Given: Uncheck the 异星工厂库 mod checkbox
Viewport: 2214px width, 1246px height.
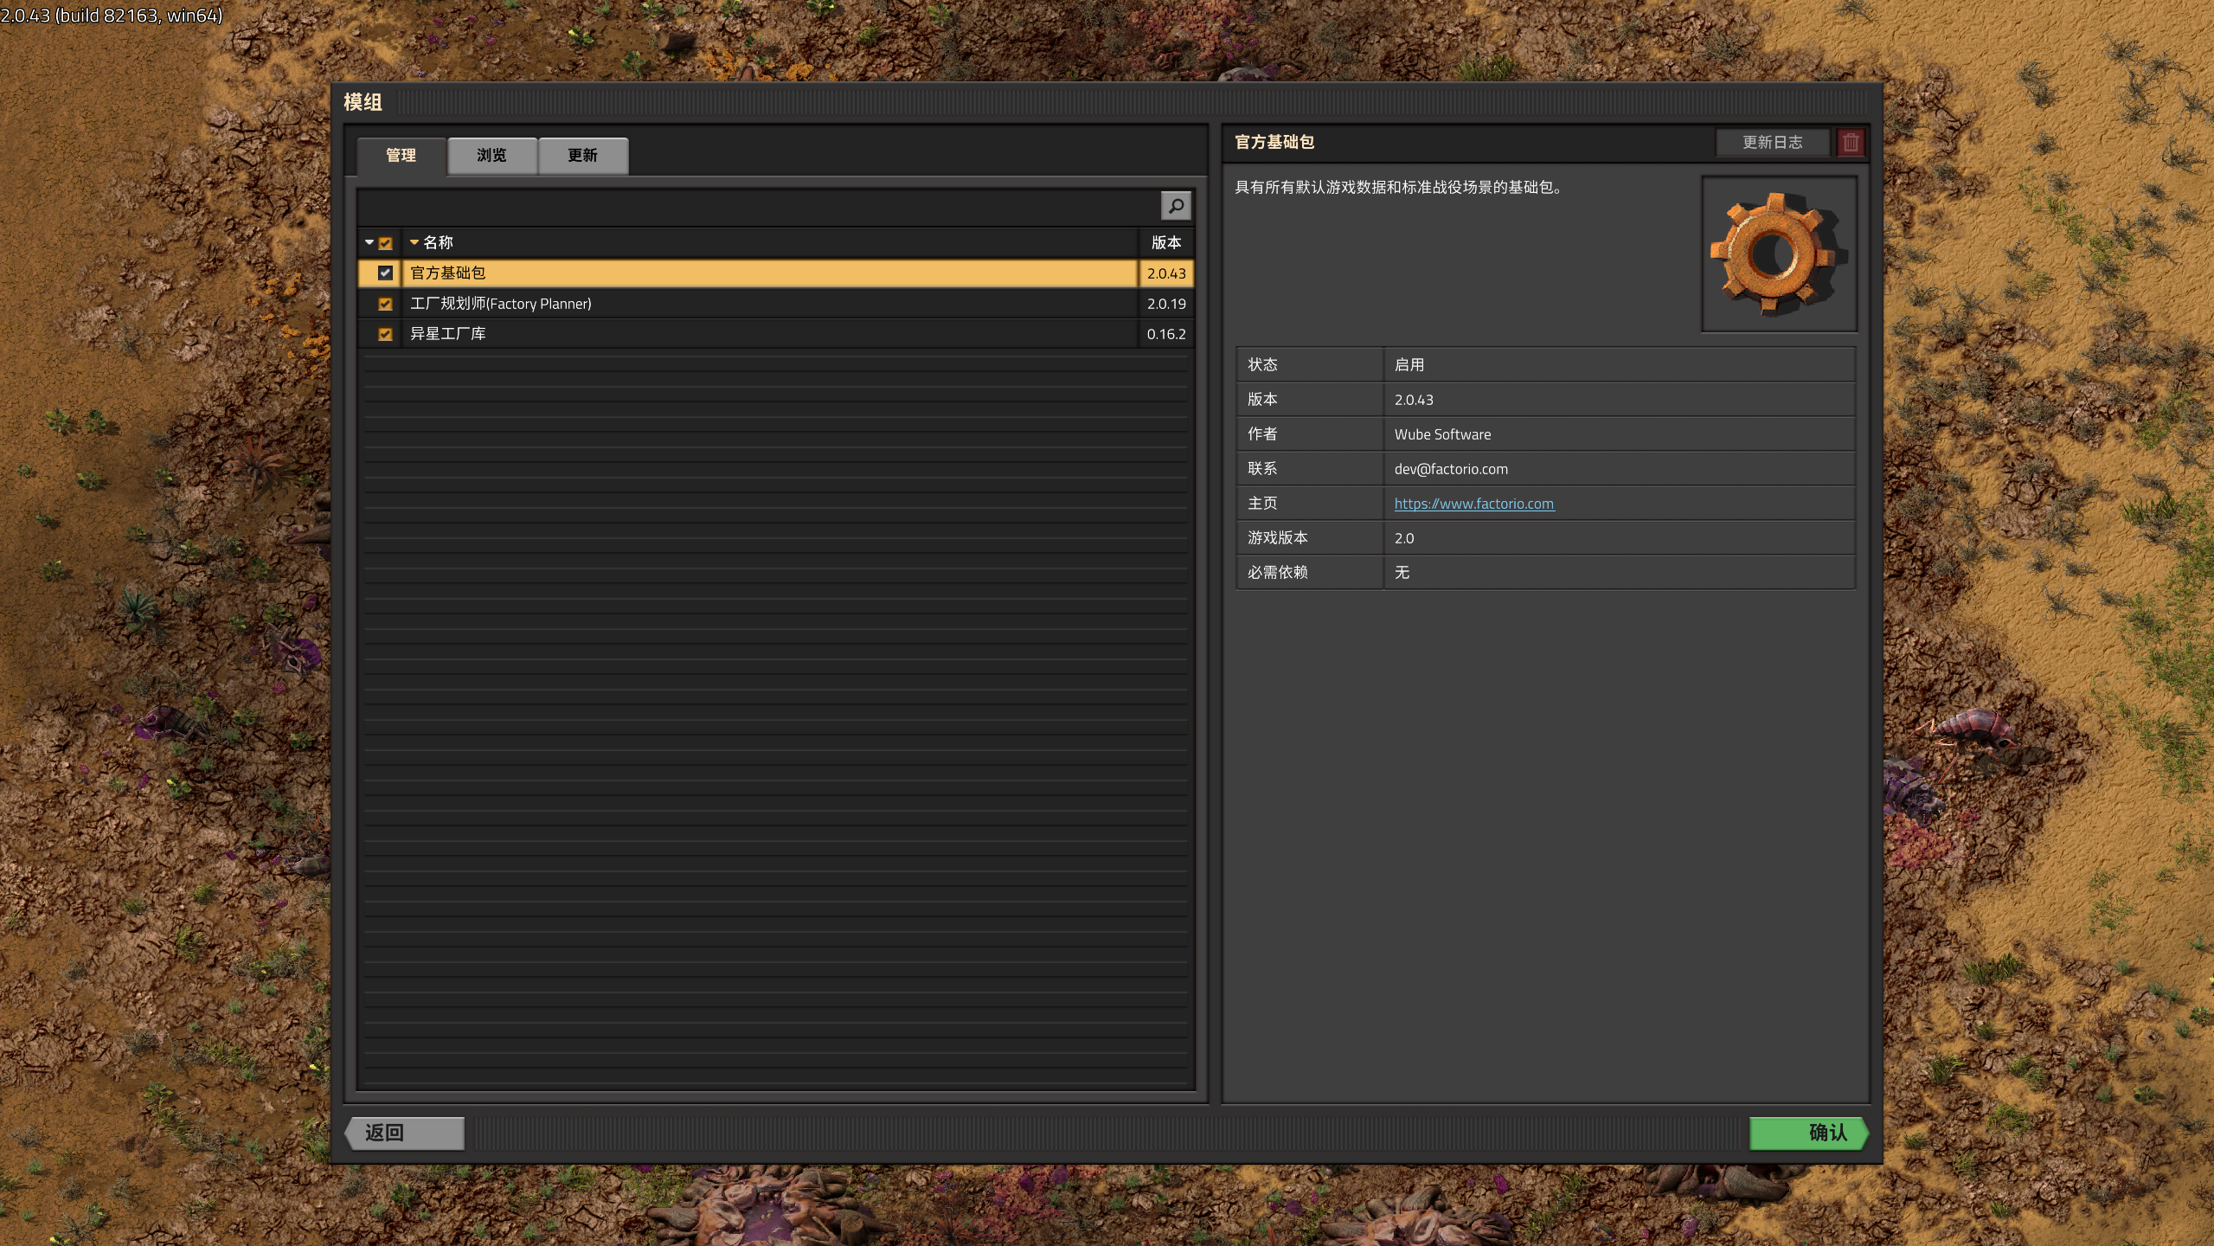Looking at the screenshot, I should click(x=385, y=334).
